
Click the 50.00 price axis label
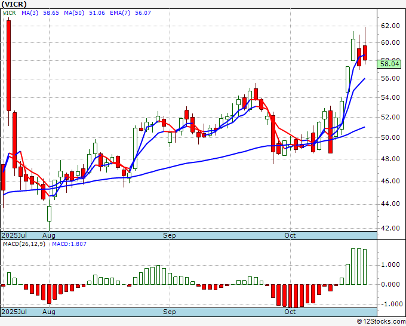(390, 137)
